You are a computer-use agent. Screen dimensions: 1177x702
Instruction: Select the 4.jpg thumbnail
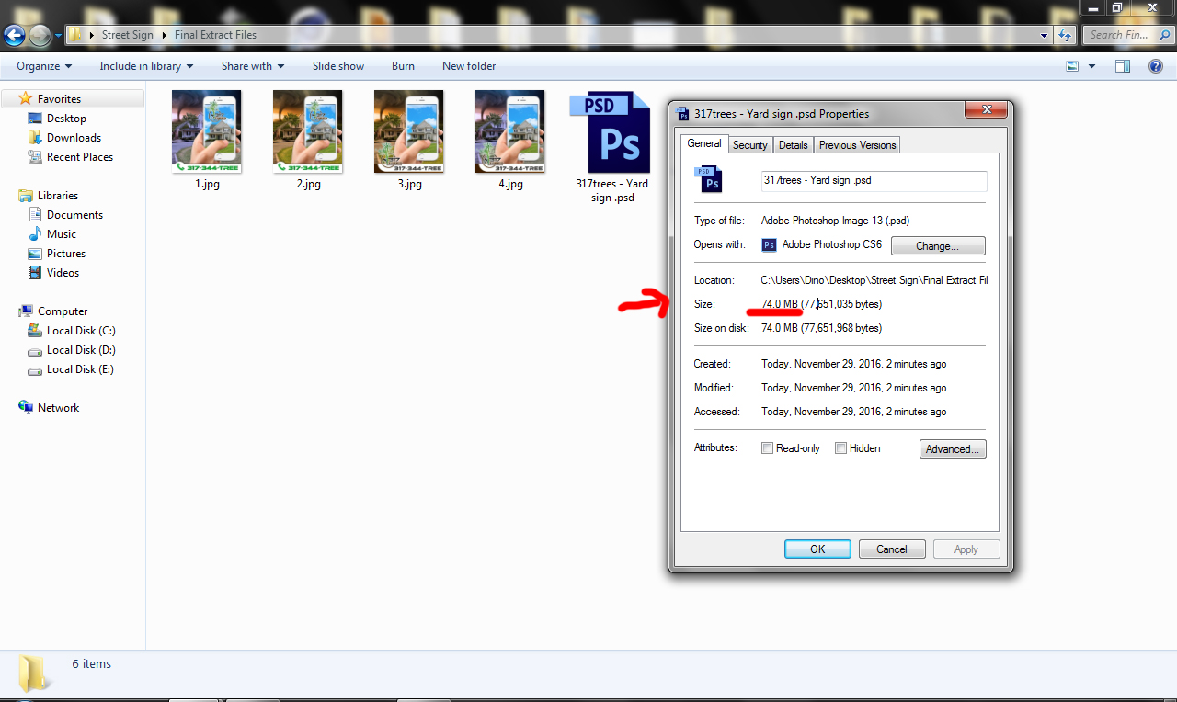(x=510, y=131)
